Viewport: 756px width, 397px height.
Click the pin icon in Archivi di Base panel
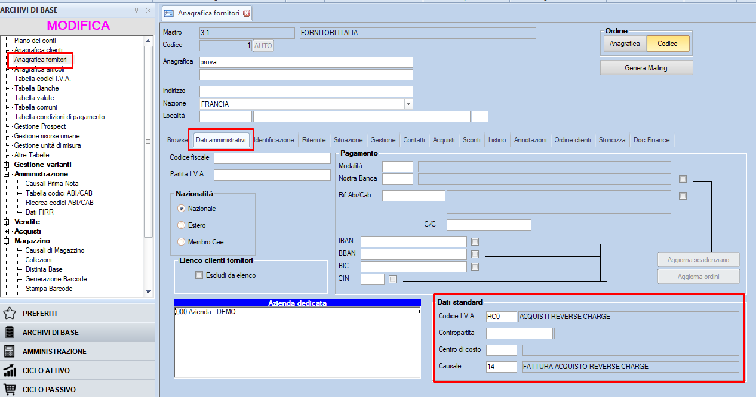click(x=137, y=10)
